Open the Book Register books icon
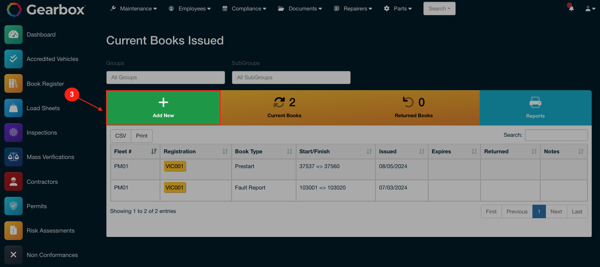This screenshot has height=267, width=600. pos(14,84)
